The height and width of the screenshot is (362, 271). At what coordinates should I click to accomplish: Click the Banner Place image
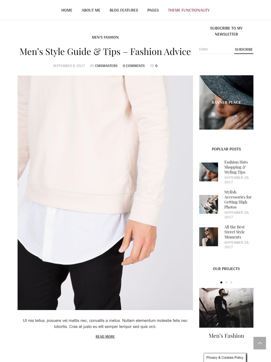226,102
